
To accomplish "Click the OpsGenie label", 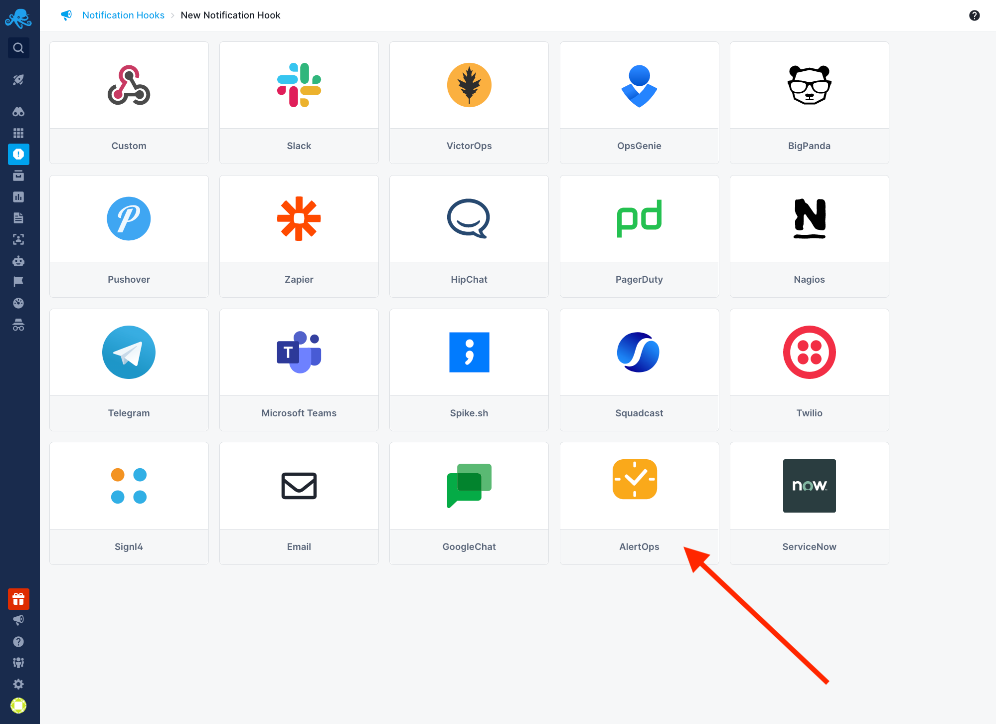I will point(639,146).
